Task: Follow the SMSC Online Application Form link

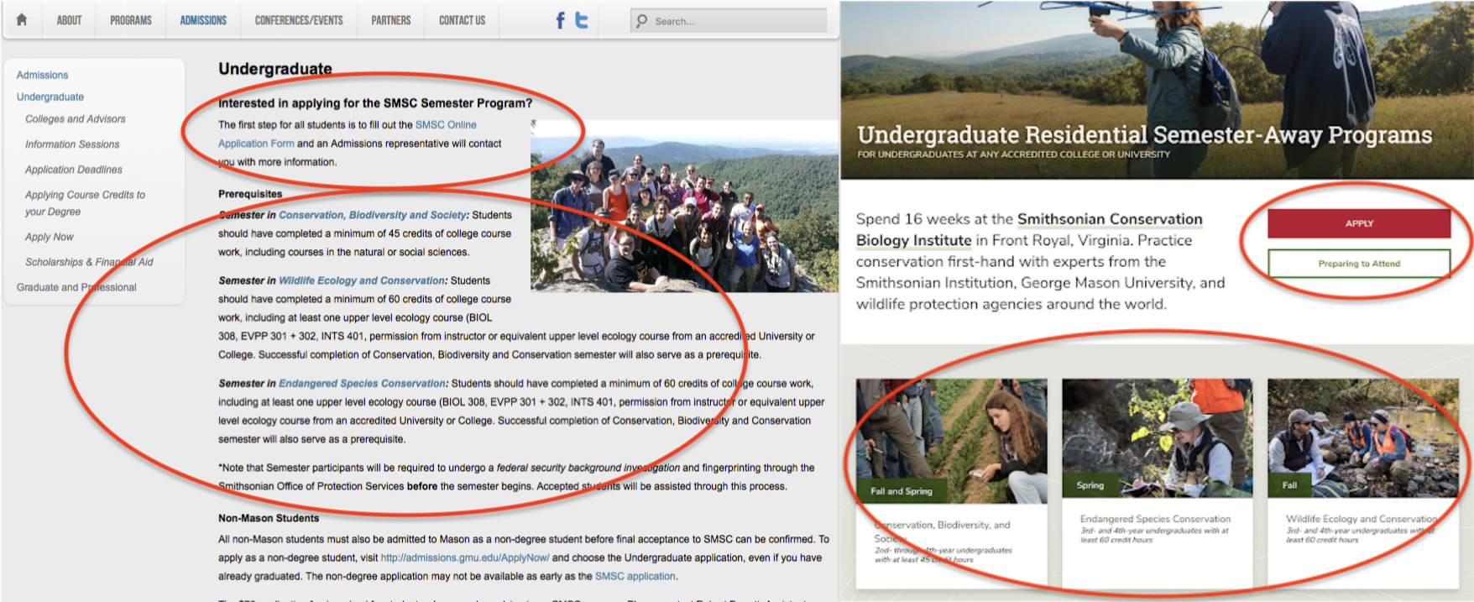Action: click(348, 134)
